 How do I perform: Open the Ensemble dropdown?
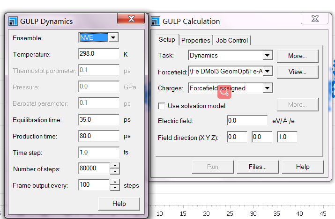point(114,38)
